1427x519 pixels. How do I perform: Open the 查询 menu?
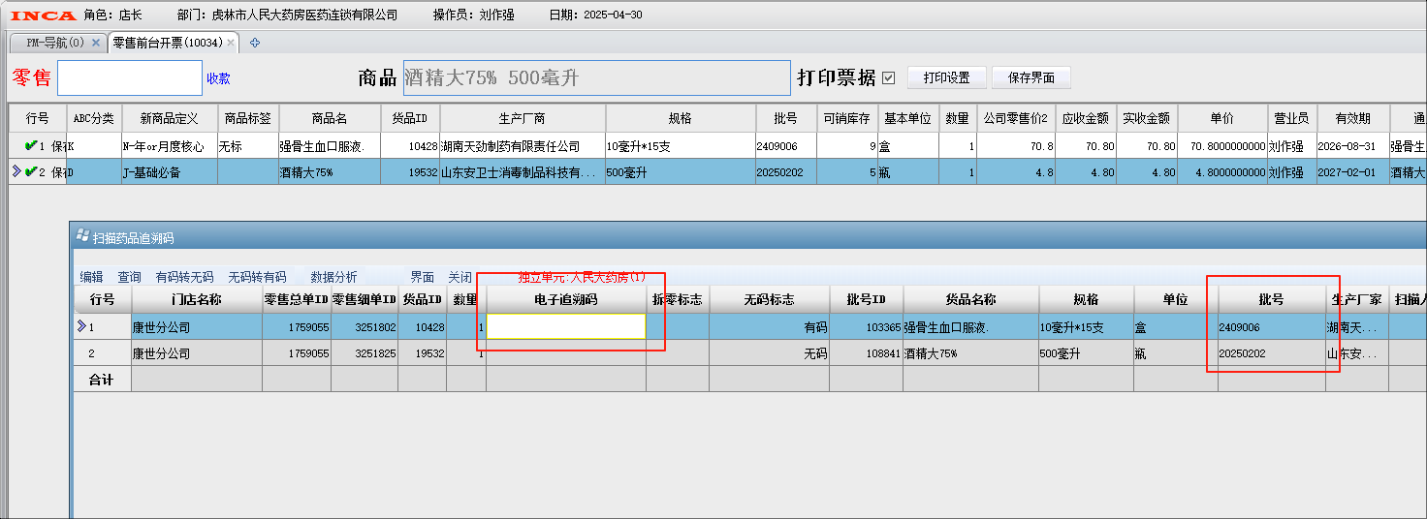129,277
